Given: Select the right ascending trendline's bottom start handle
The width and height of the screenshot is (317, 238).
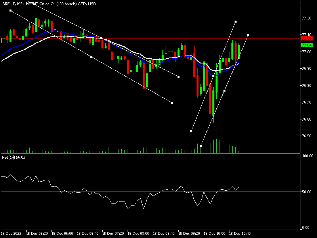Looking at the screenshot, I should coord(201,146).
